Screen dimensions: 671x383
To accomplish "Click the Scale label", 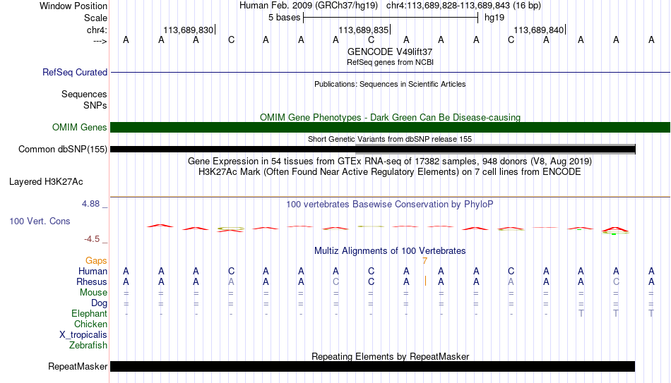I will (x=95, y=18).
